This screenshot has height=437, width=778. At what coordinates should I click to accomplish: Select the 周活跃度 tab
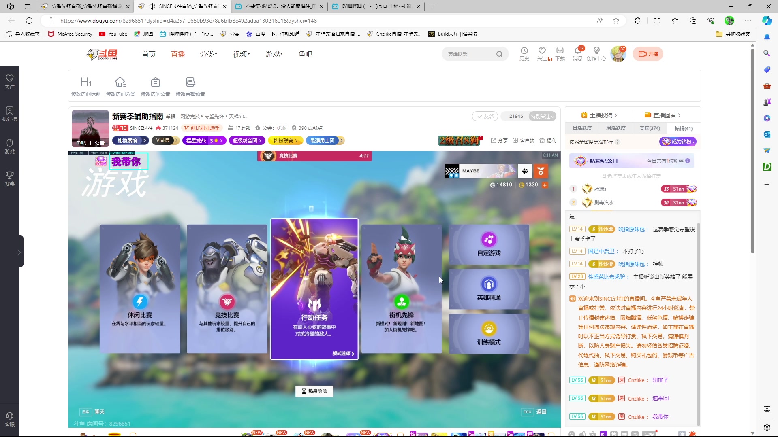click(x=616, y=128)
